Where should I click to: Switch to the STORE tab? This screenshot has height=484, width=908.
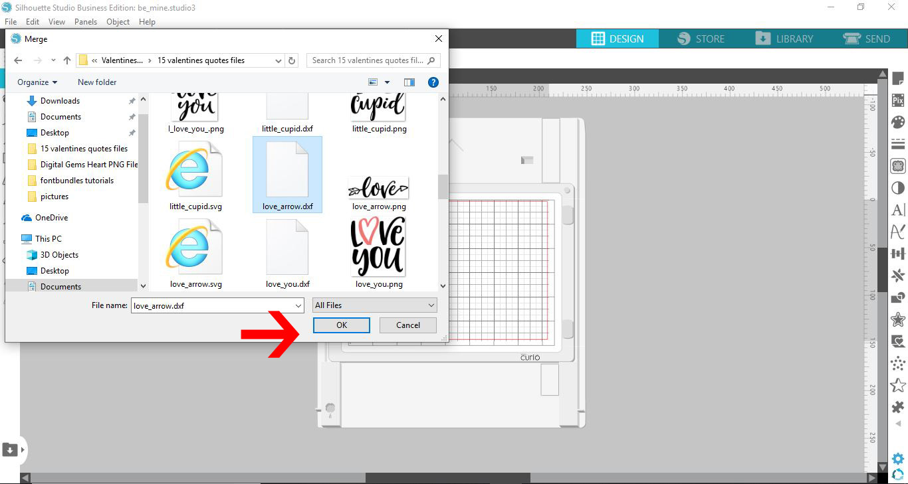coord(701,39)
